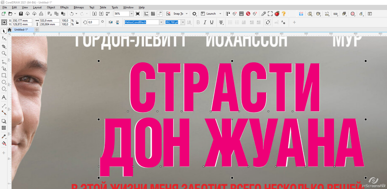The image size is (387, 189).
Task: Open the Open-file dropdown arrow
Action: 15,14
